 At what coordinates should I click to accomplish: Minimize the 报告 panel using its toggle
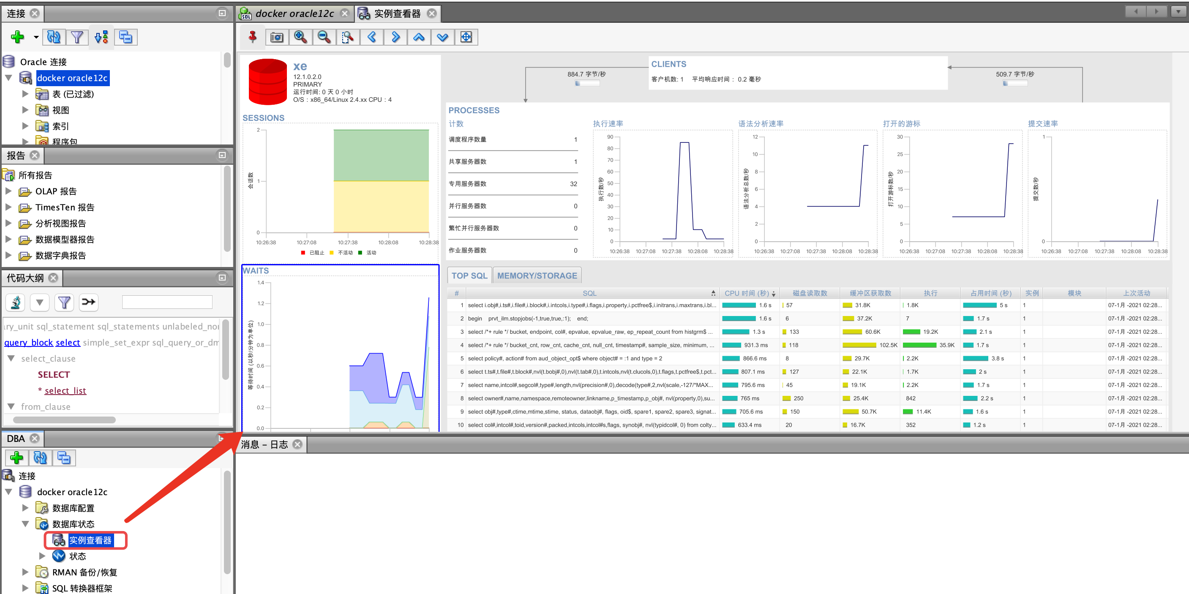coord(222,155)
